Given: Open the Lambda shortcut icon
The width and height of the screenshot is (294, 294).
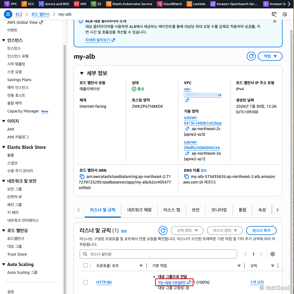Looking at the screenshot, I should tap(189, 4).
